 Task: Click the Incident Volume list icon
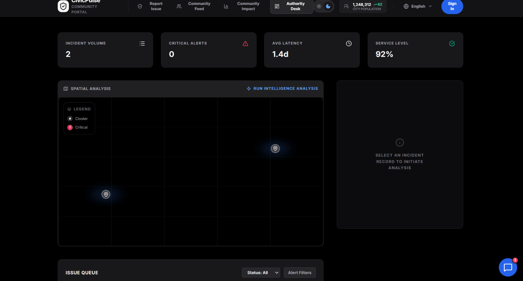(142, 44)
